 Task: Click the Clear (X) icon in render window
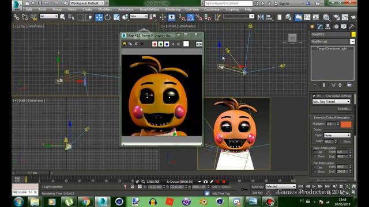coord(142,44)
